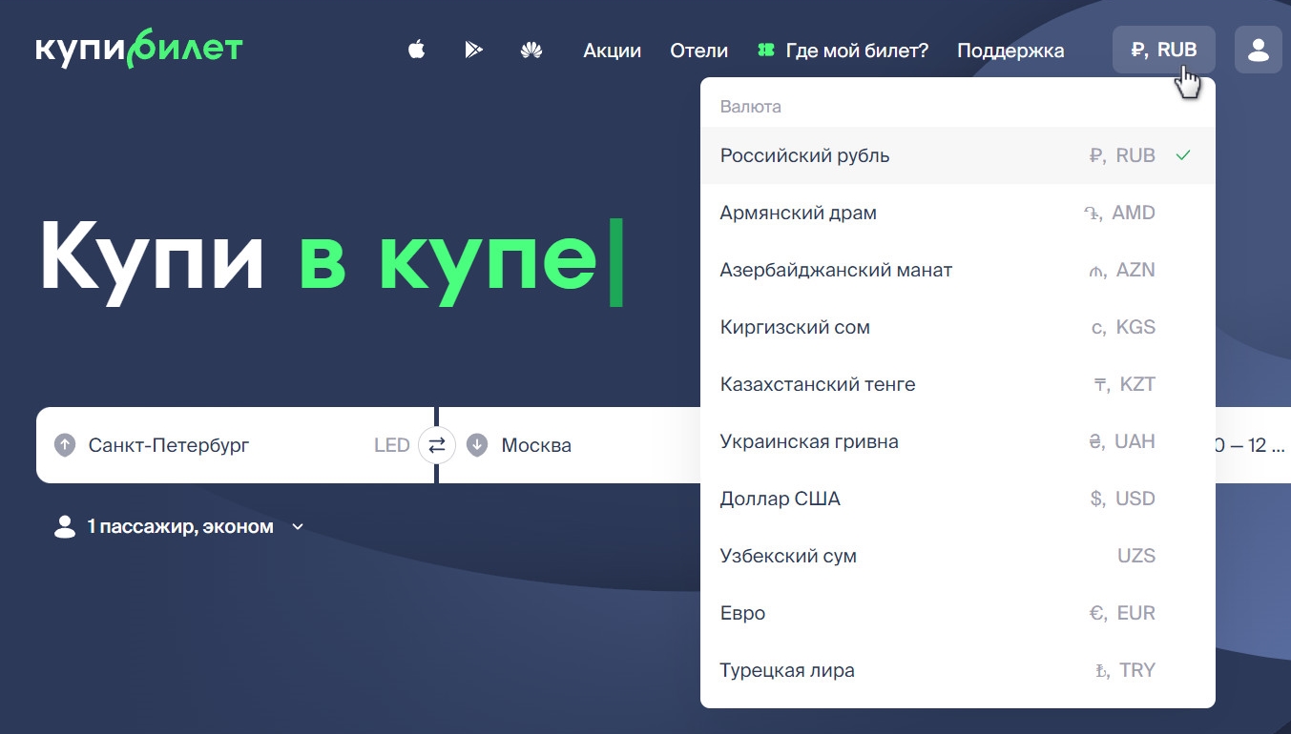Click the user profile icon

[1258, 50]
